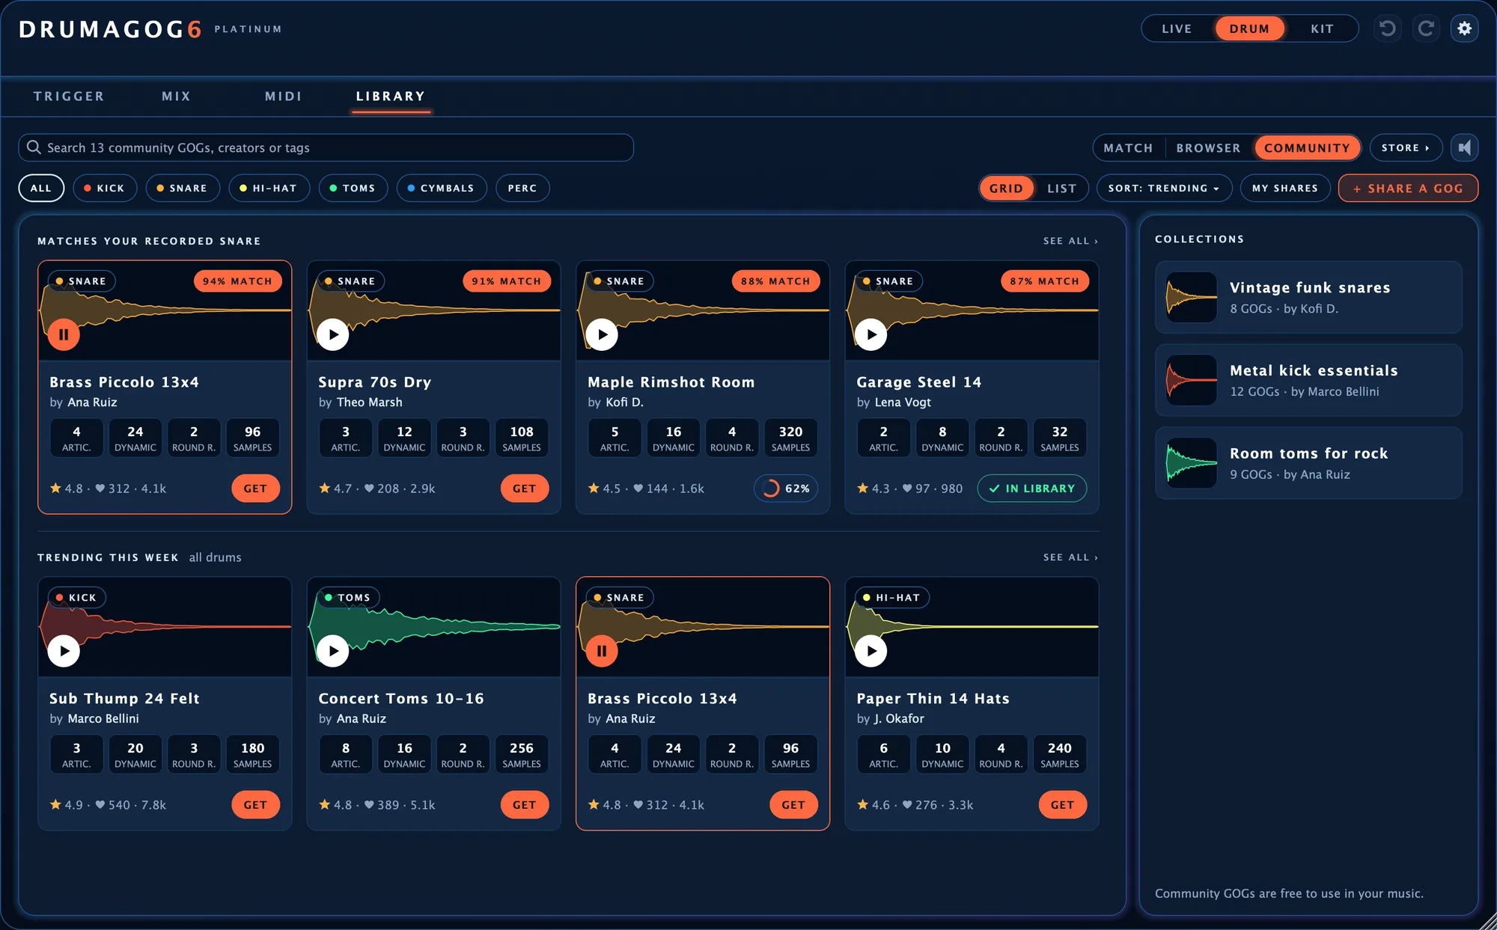Open Metal kick essentials collection thumbnail
The width and height of the screenshot is (1497, 930).
tap(1192, 380)
